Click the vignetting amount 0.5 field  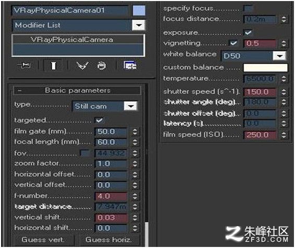tap(260, 43)
